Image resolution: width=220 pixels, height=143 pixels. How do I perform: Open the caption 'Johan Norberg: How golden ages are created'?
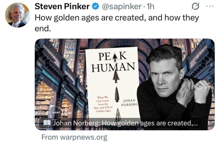[125, 123]
